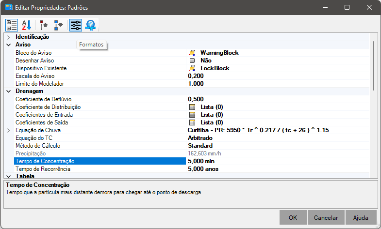Click the Cancelar button
This screenshot has height=229, width=381.
(326, 217)
